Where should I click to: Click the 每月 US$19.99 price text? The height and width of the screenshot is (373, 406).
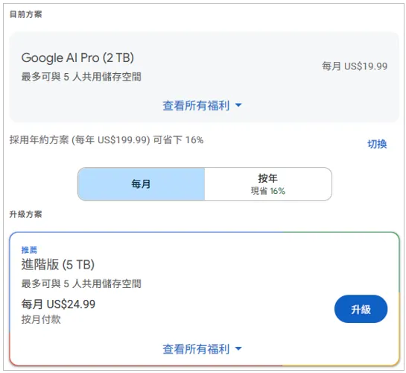pos(355,66)
